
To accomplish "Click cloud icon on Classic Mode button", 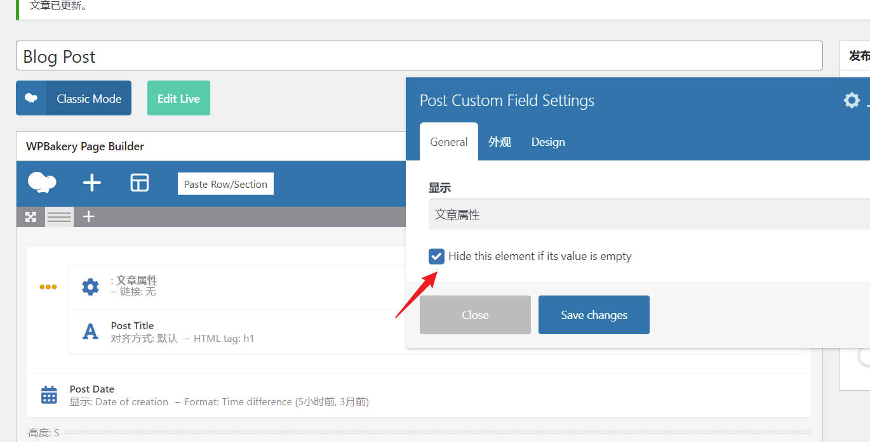I will coord(31,98).
